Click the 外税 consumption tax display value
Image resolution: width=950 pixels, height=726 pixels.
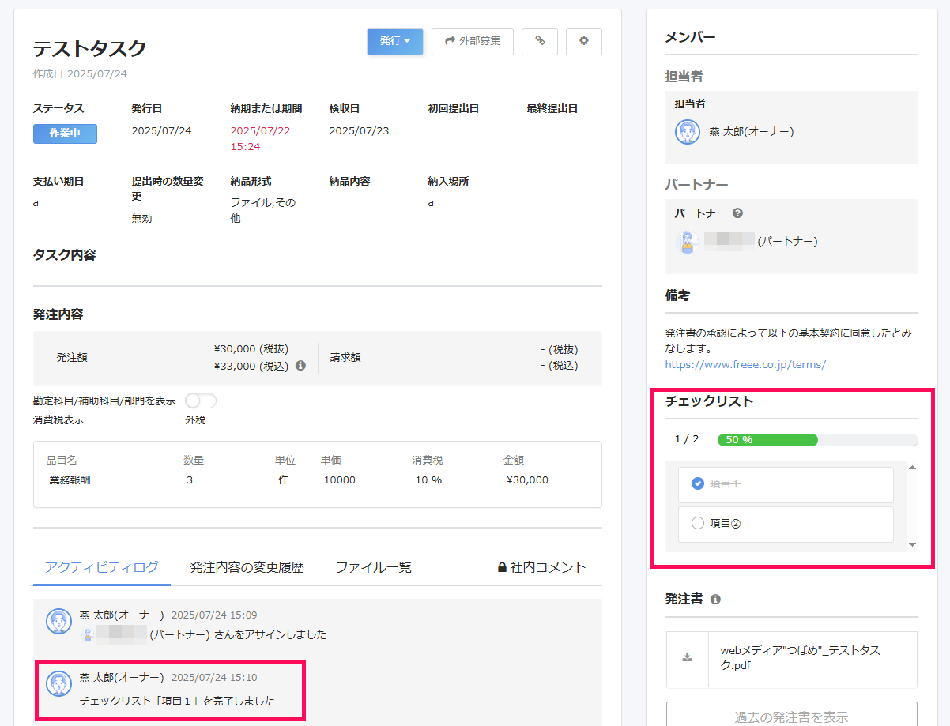[195, 420]
